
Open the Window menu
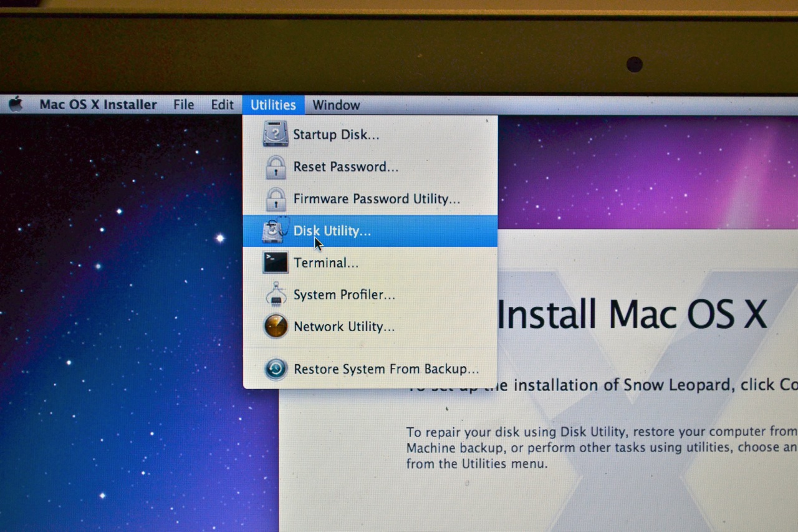click(x=336, y=105)
